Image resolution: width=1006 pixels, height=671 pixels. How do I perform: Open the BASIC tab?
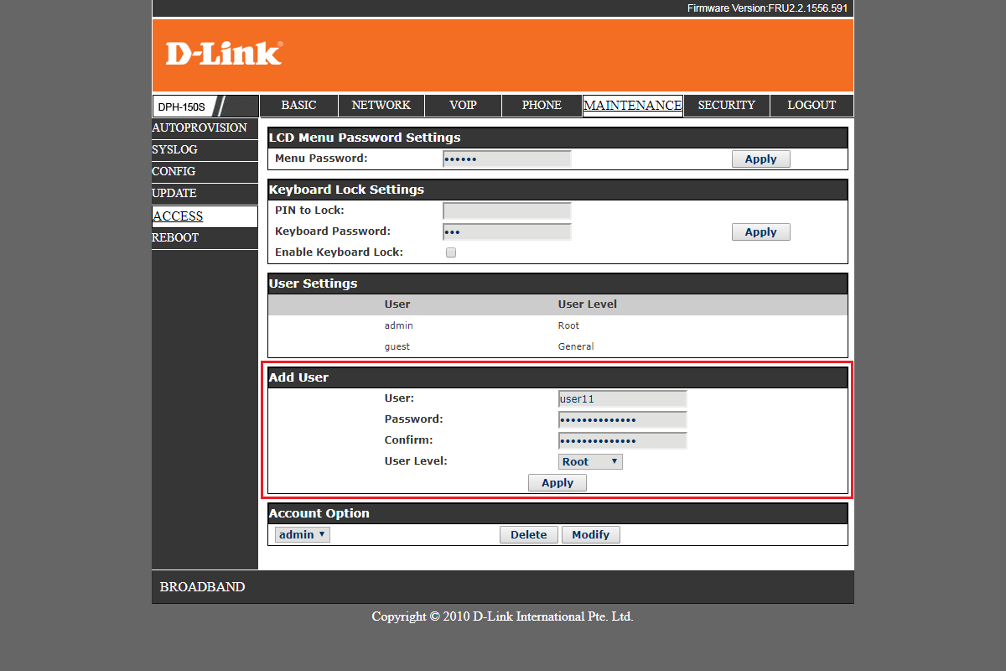pyautogui.click(x=298, y=106)
